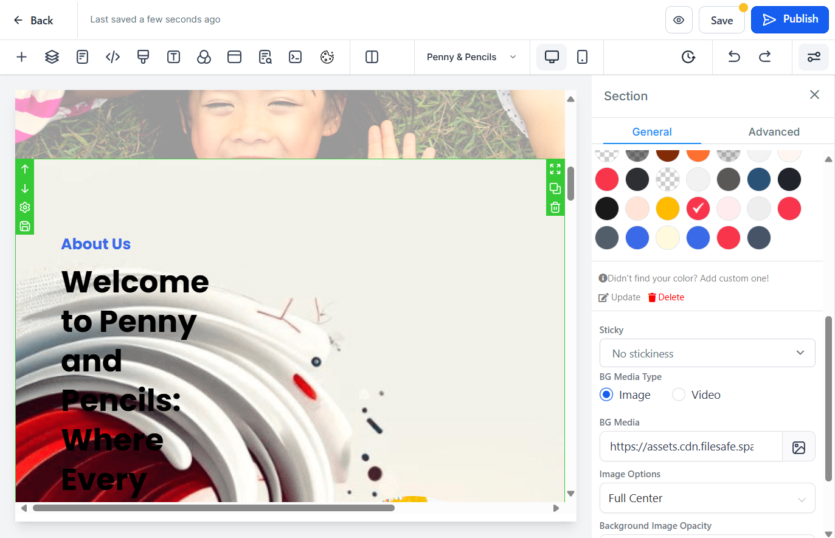Preview page with the eye icon

[679, 20]
